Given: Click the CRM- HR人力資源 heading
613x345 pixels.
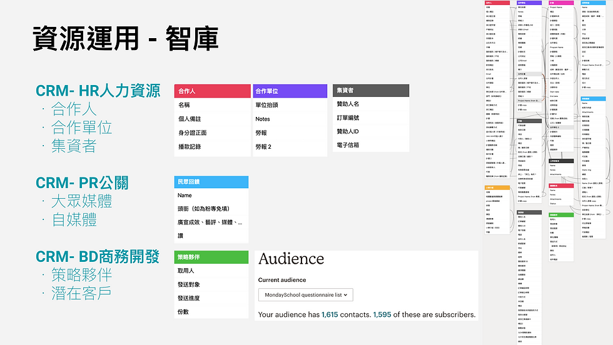Looking at the screenshot, I should point(98,91).
